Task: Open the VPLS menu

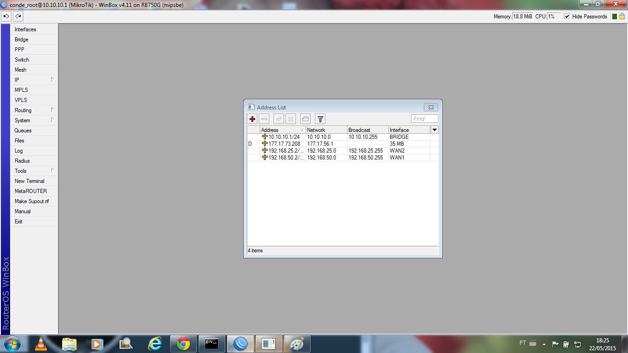Action: pyautogui.click(x=34, y=100)
